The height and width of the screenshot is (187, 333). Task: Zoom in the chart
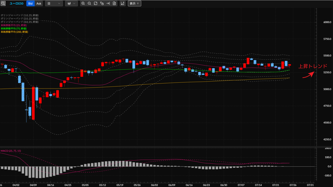pos(83,4)
